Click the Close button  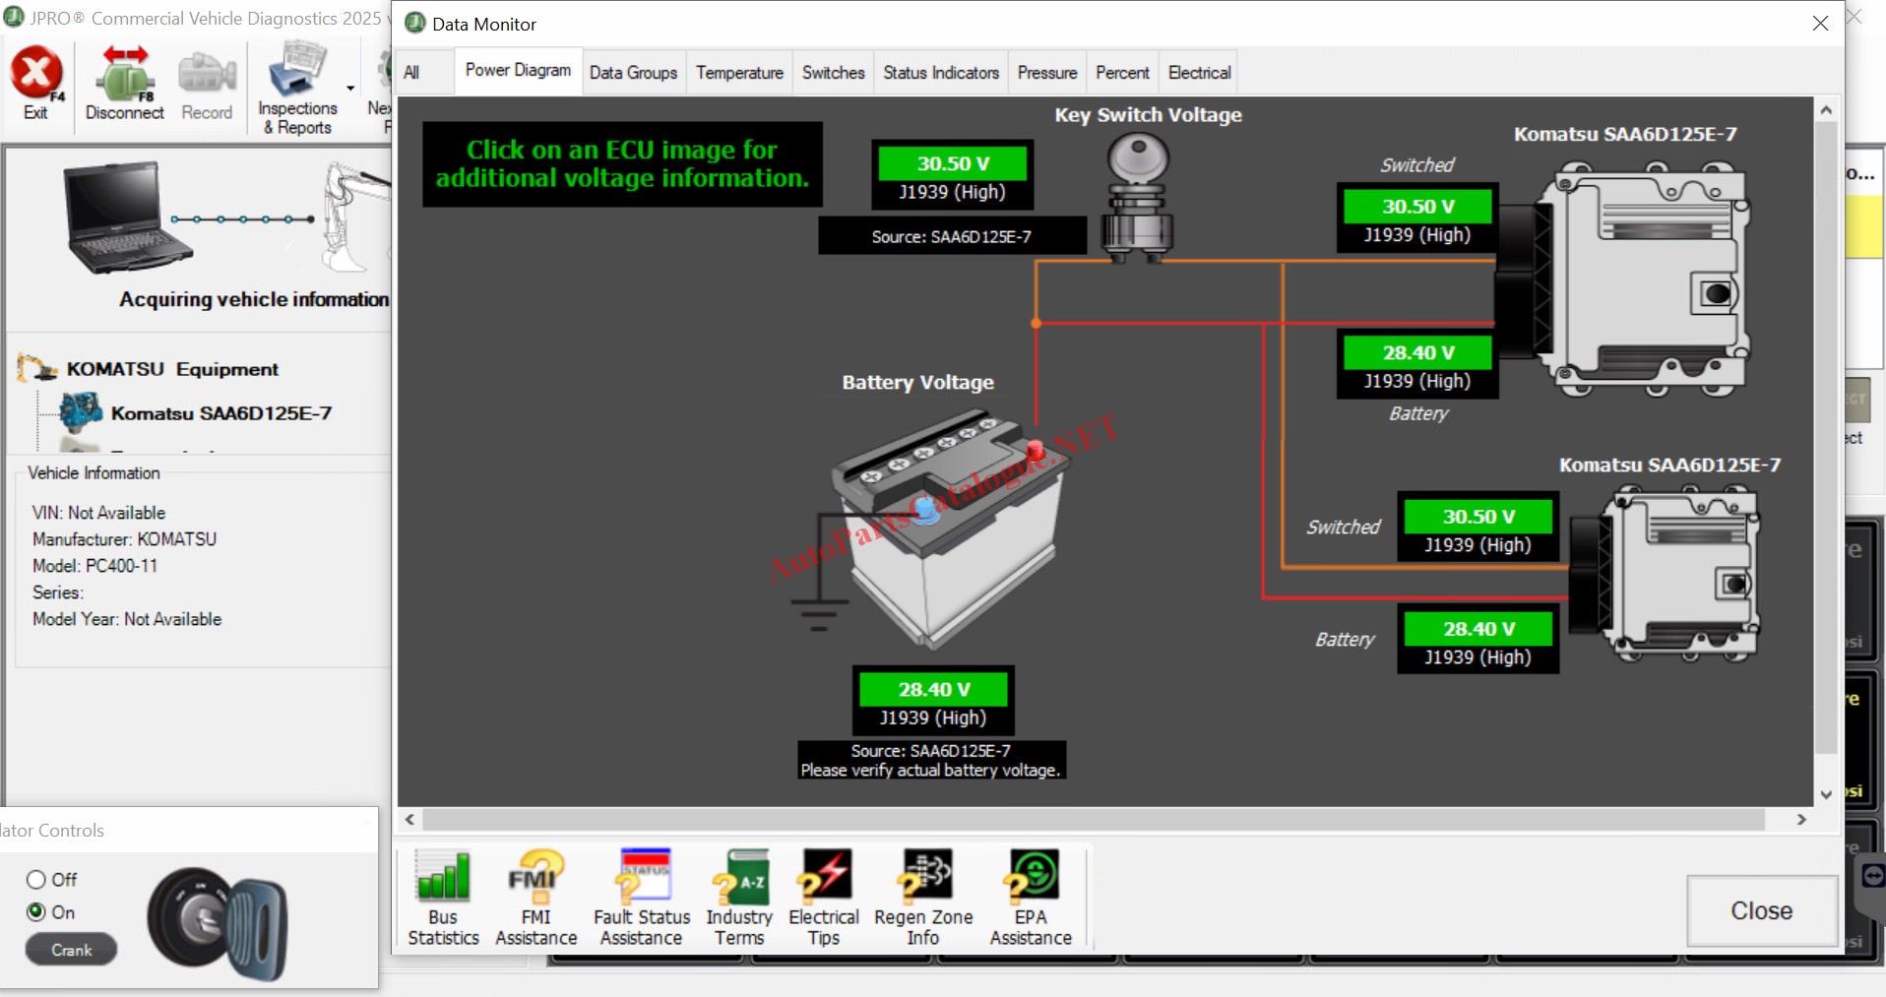click(1761, 911)
